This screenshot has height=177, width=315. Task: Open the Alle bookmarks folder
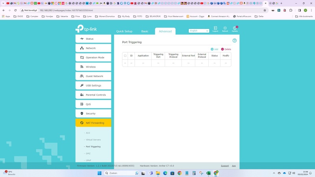point(304,17)
